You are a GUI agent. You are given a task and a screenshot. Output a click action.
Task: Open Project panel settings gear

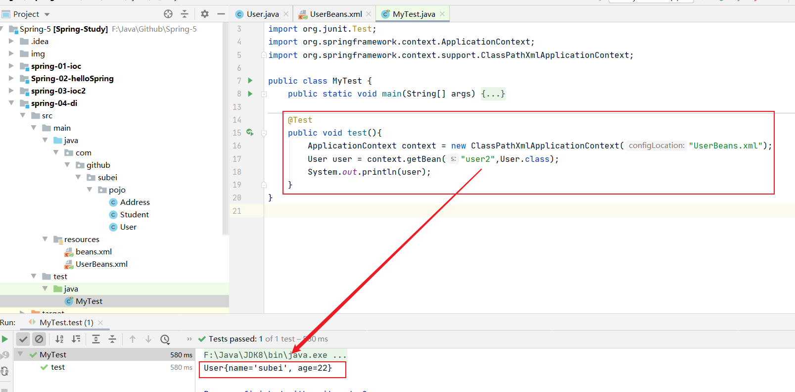click(x=205, y=14)
